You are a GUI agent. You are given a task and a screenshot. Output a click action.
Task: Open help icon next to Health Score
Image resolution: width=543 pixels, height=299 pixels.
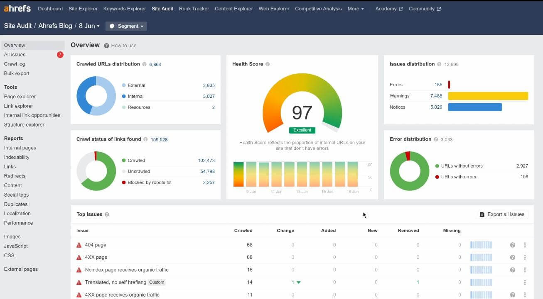268,64
